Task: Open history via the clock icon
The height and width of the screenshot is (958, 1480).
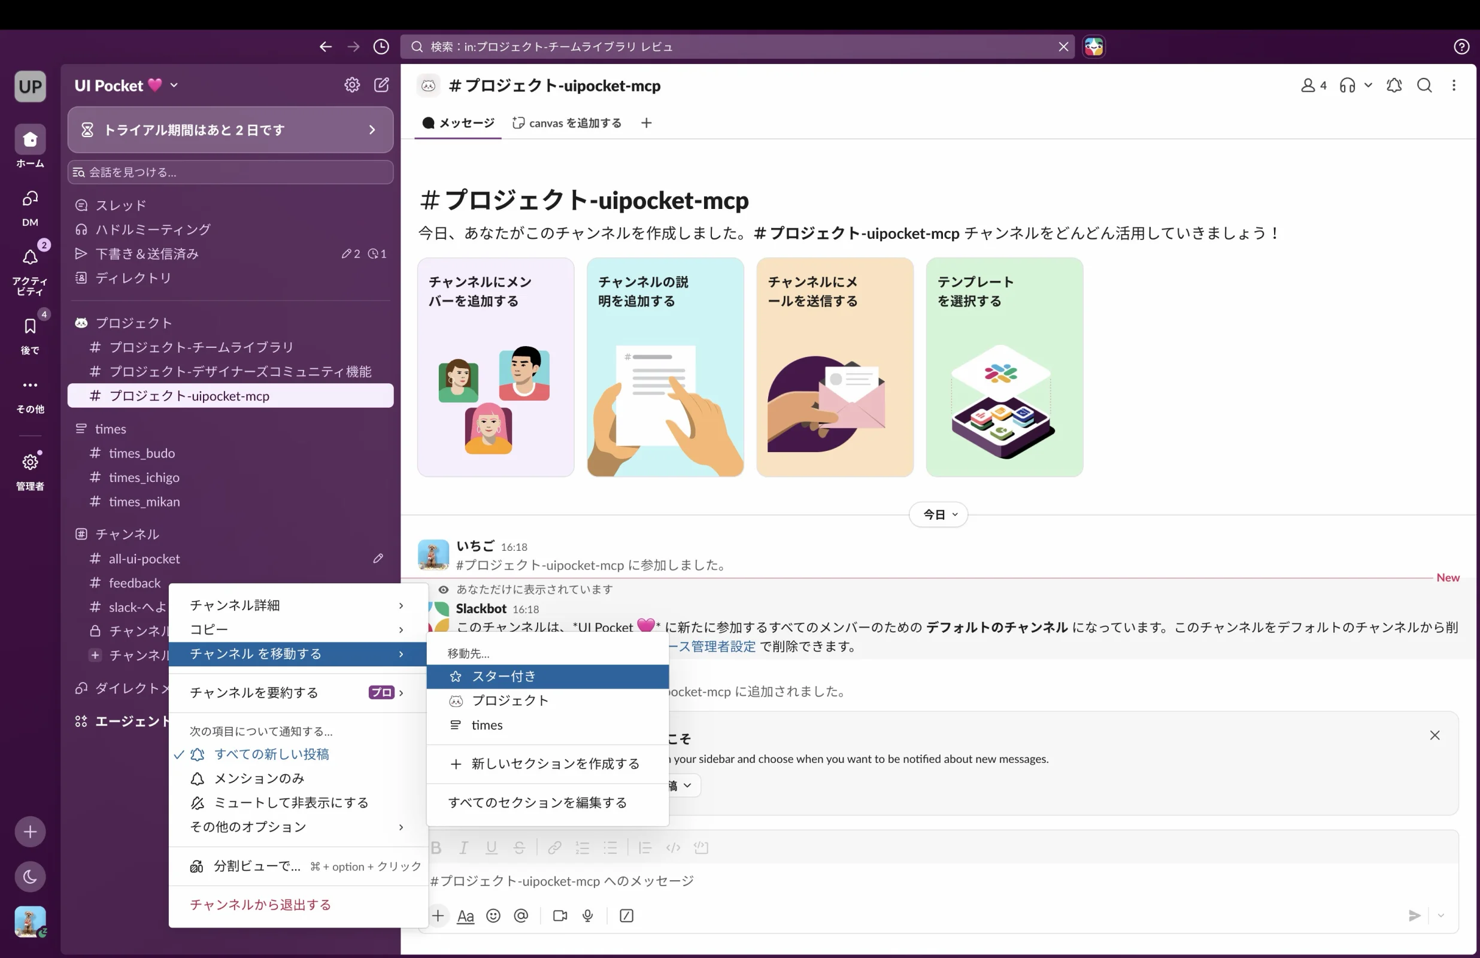Action: pyautogui.click(x=381, y=47)
